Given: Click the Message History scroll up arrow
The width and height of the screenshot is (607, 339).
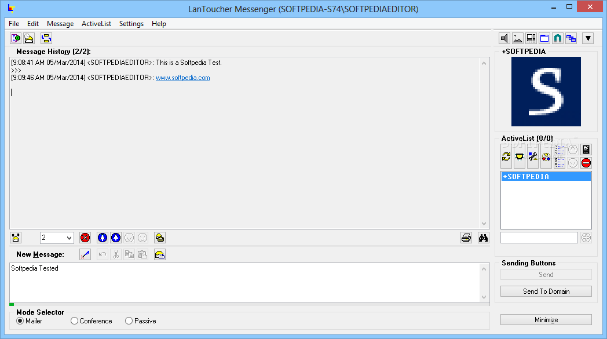Looking at the screenshot, I should click(x=484, y=63).
